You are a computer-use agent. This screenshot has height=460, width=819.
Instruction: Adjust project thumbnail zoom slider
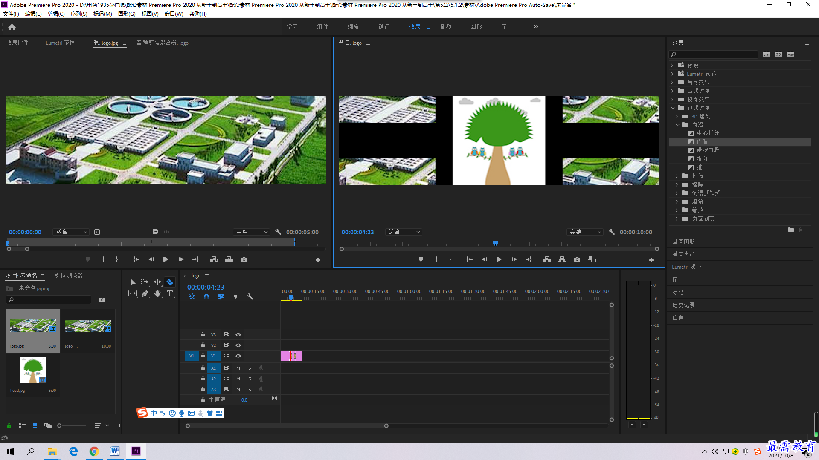[x=59, y=425]
